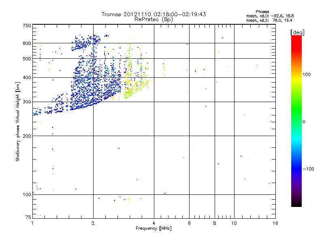Click the x-axis tick label '16'
The height and width of the screenshot is (243, 324).
point(275,223)
